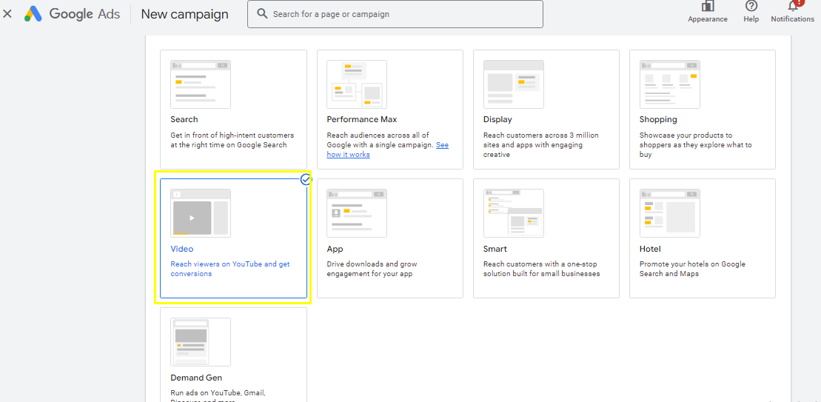
Task: Click the 'Smart' card title
Action: [495, 249]
